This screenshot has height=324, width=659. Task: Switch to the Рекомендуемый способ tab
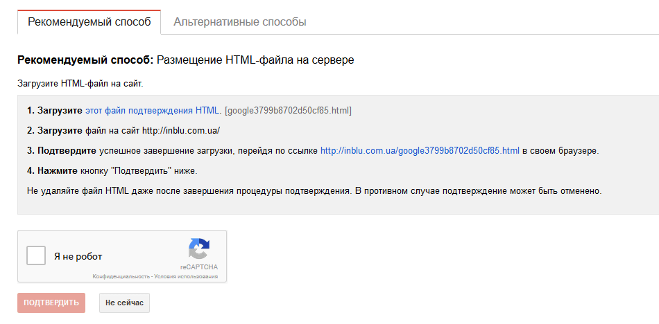tap(89, 22)
